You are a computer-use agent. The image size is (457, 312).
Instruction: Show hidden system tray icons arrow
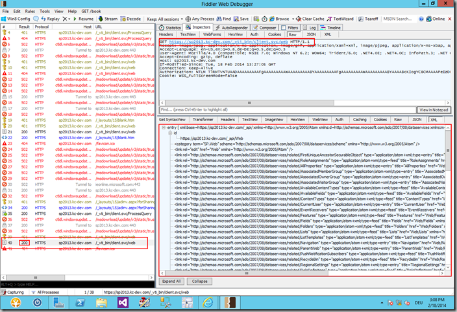pyautogui.click(x=382, y=303)
